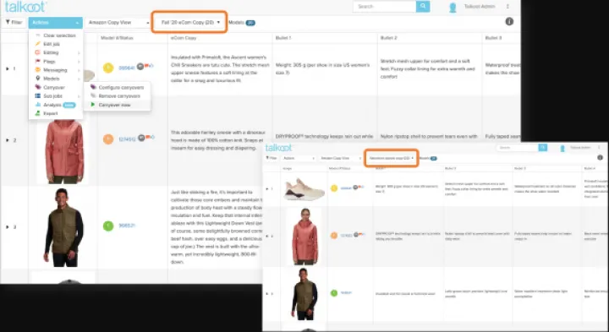Click the Search input field
Viewport: 609px width, 332px height.
click(x=385, y=6)
